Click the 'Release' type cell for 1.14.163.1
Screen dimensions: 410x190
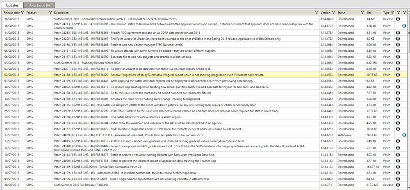tap(388, 63)
